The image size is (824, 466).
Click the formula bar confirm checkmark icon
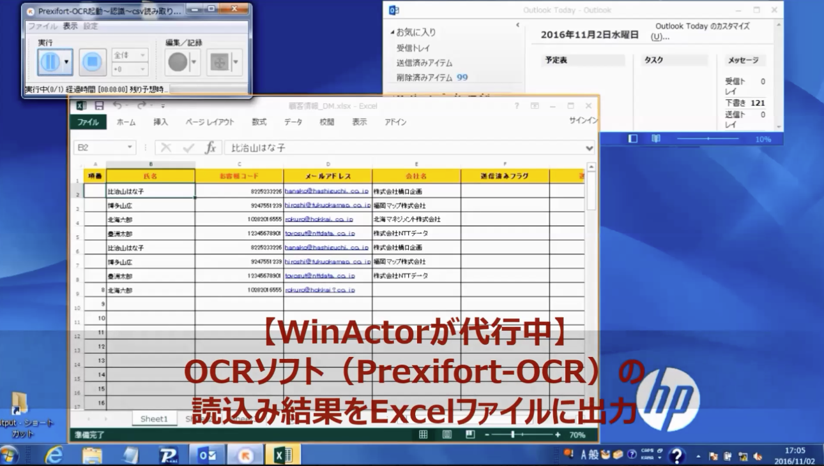tap(188, 148)
